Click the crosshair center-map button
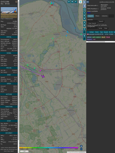The height and width of the screenshot is (153, 115). coord(84,9)
